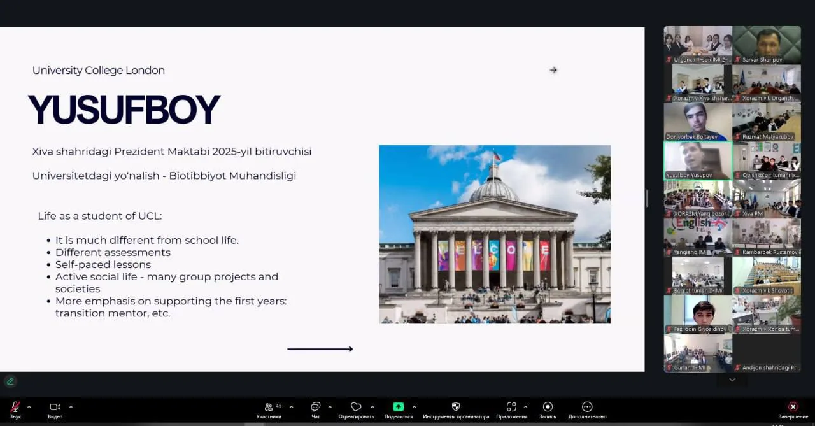Select Fazliddin Giyosidinov's video thumbnail

(698, 315)
